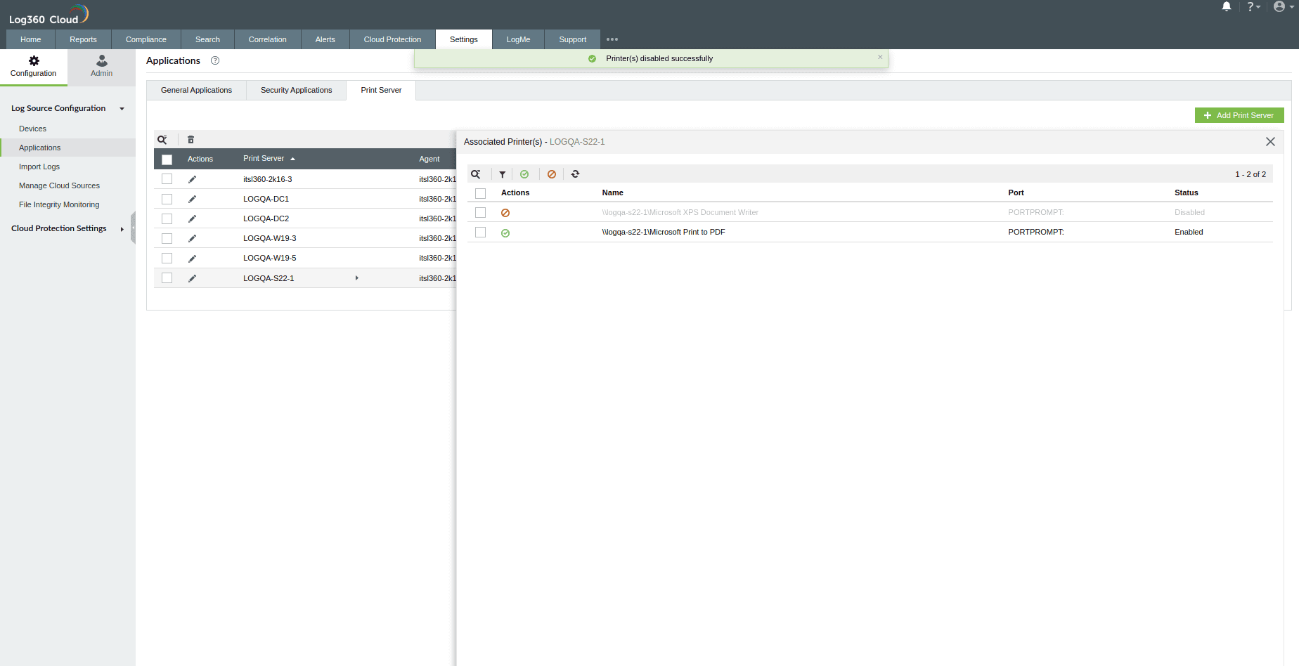Switch to the Correlation tab
This screenshot has width=1299, height=666.
pyautogui.click(x=268, y=39)
